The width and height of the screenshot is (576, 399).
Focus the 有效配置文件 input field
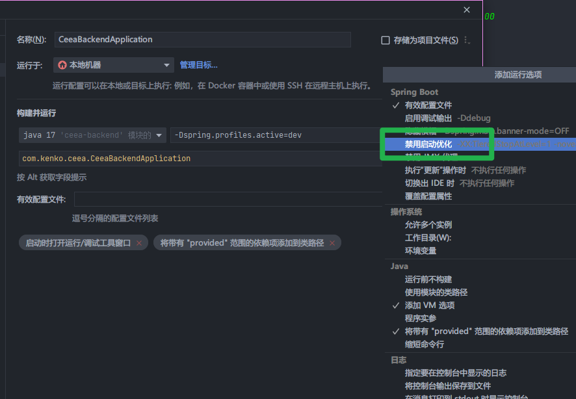[228, 199]
